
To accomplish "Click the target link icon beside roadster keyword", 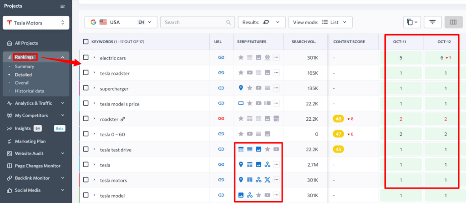I will (123, 119).
